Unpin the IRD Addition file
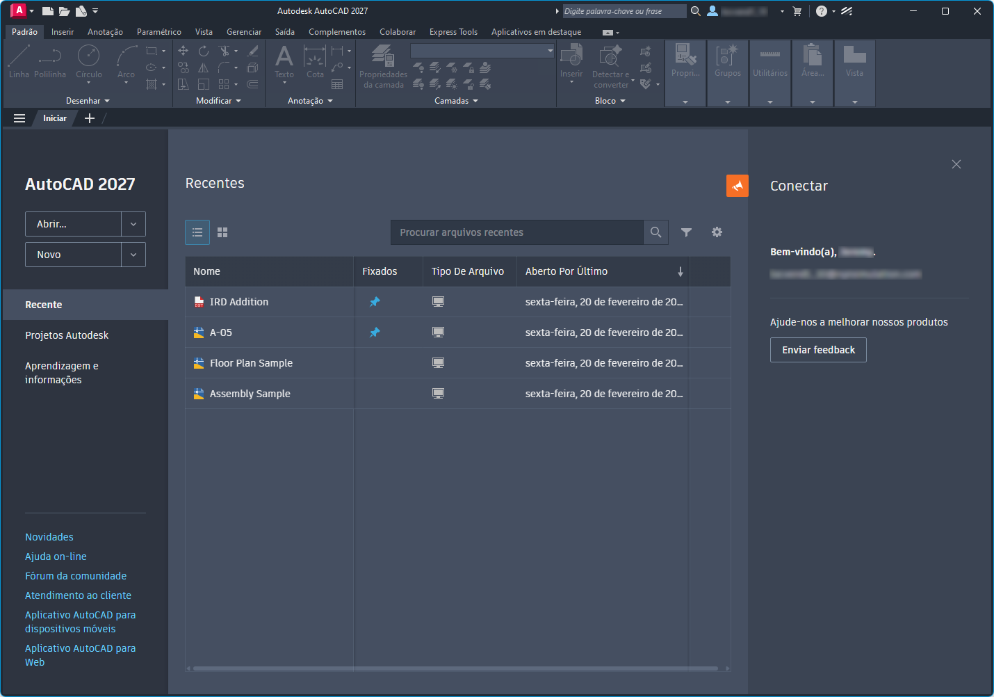This screenshot has width=994, height=697. click(375, 302)
